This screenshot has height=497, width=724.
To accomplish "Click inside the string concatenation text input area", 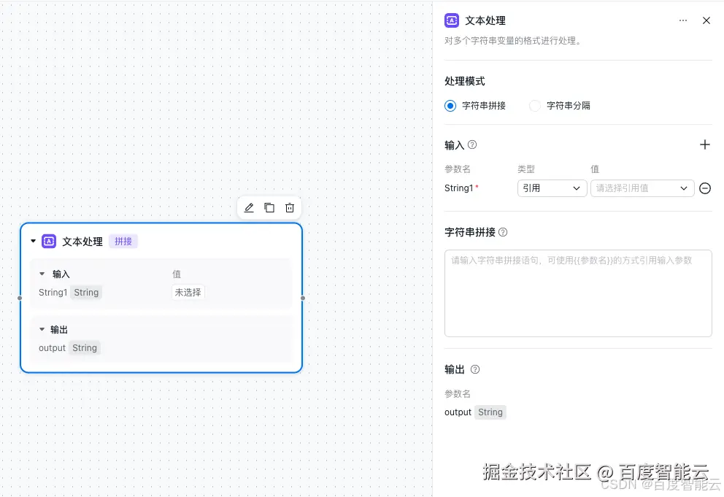I will pos(578,293).
